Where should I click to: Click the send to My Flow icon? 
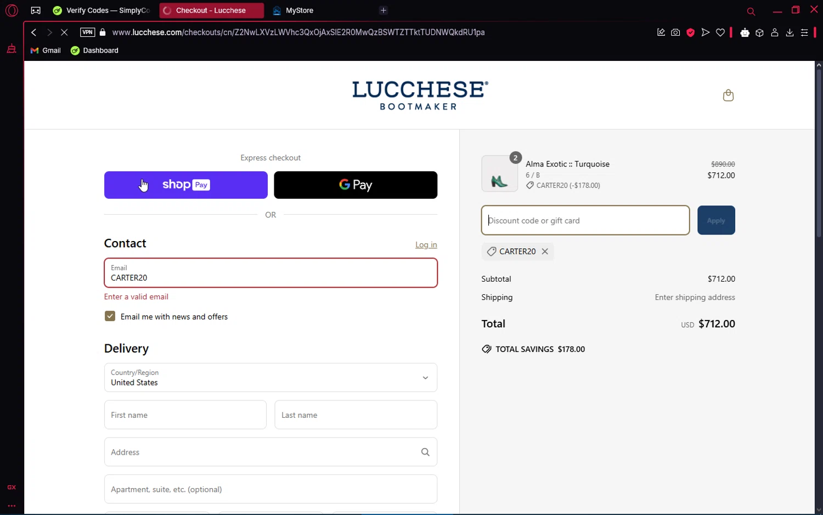706,32
